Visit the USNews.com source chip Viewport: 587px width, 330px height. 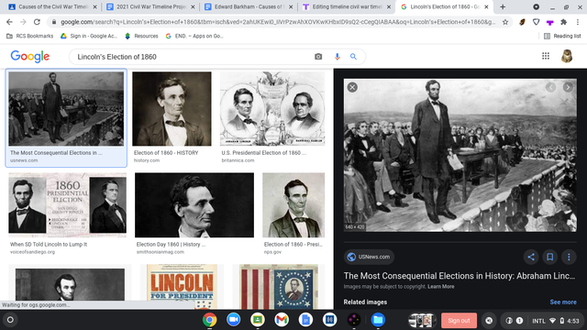click(369, 257)
